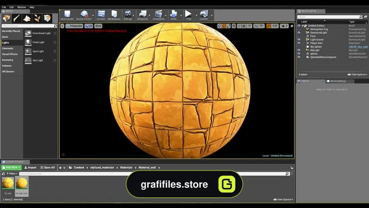Open the Content Browser Filters dropdown
Screen dimensions: 369x208
coord(12,173)
